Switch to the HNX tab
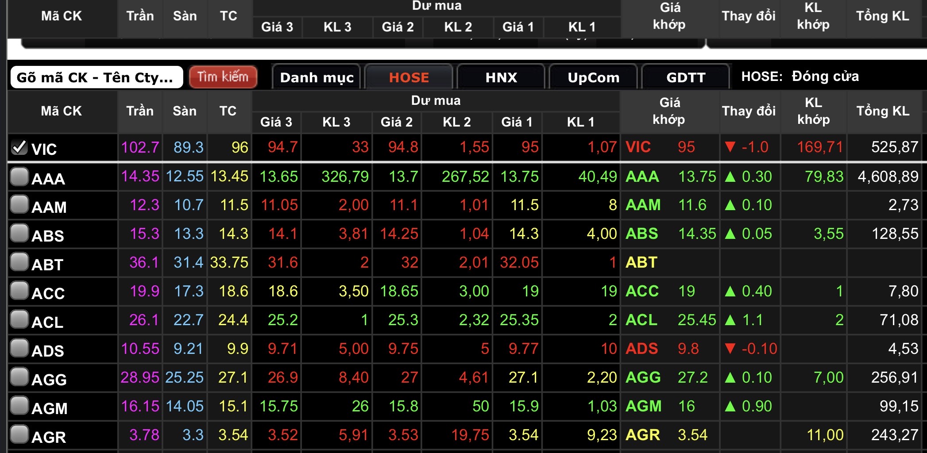 pos(501,77)
